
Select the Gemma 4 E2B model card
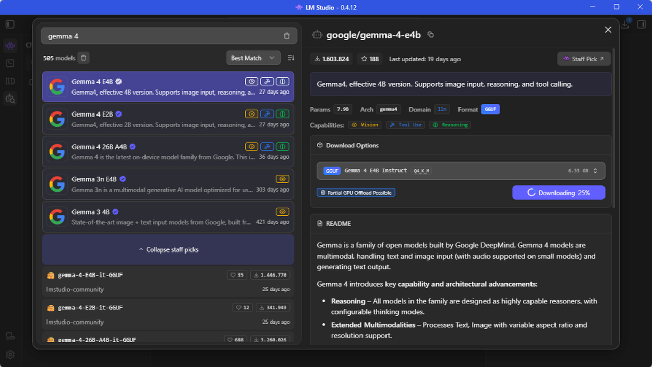(168, 119)
